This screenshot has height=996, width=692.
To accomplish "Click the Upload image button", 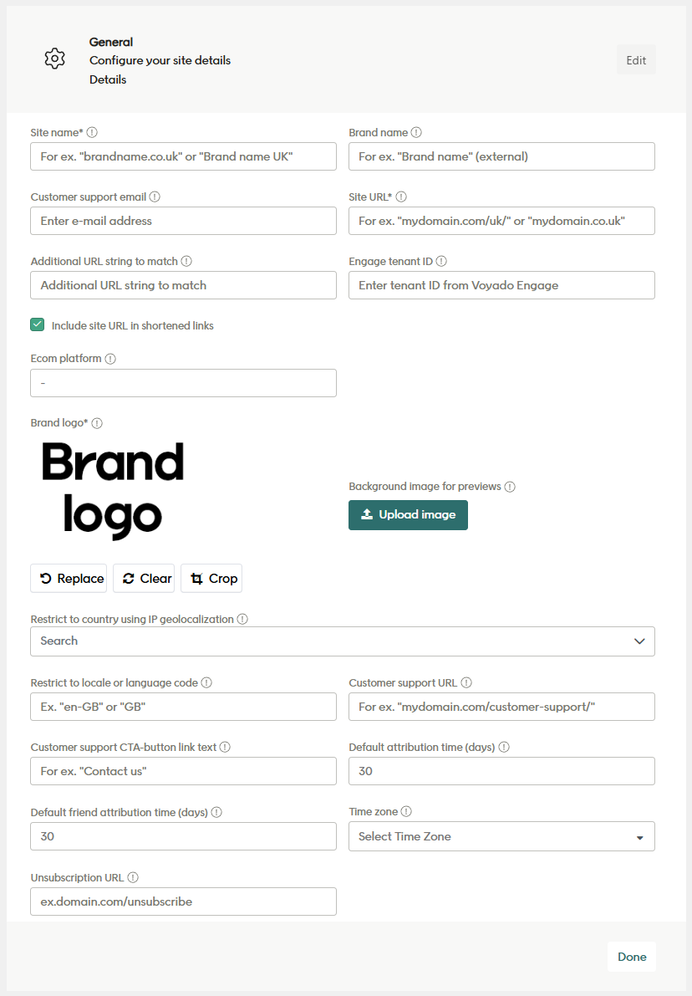I will point(408,515).
